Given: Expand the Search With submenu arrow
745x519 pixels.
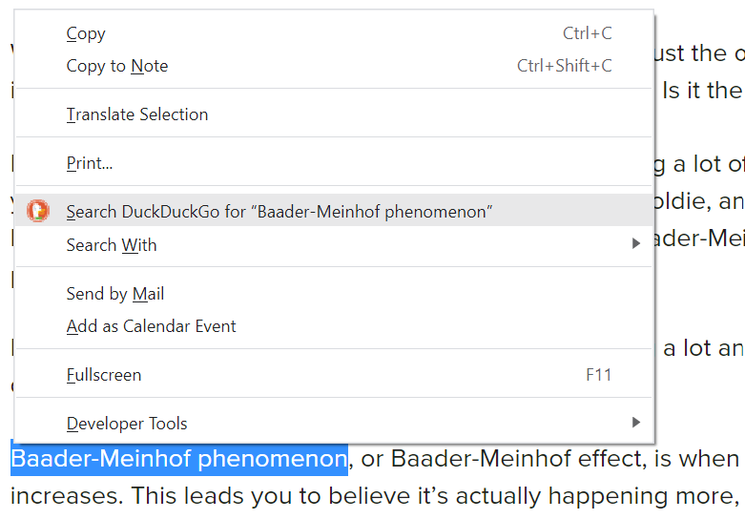Looking at the screenshot, I should point(635,244).
